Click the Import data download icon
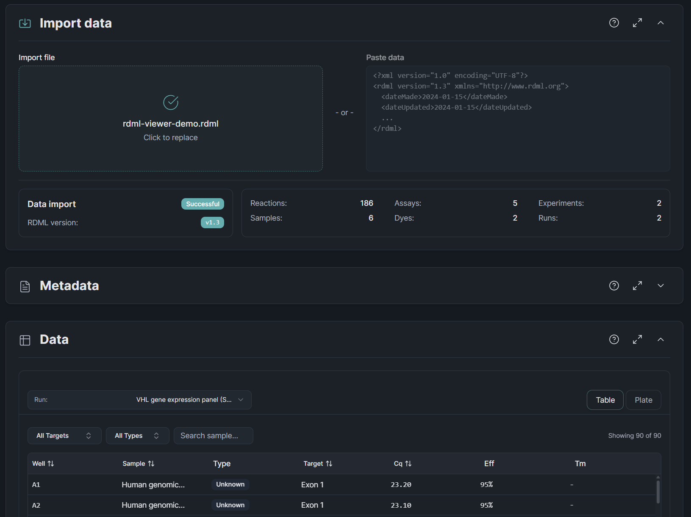 click(x=25, y=23)
